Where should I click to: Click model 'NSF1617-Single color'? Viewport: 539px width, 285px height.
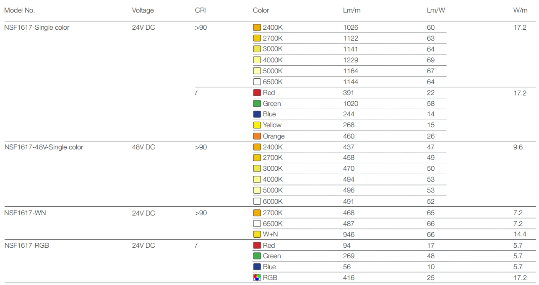tap(37, 28)
